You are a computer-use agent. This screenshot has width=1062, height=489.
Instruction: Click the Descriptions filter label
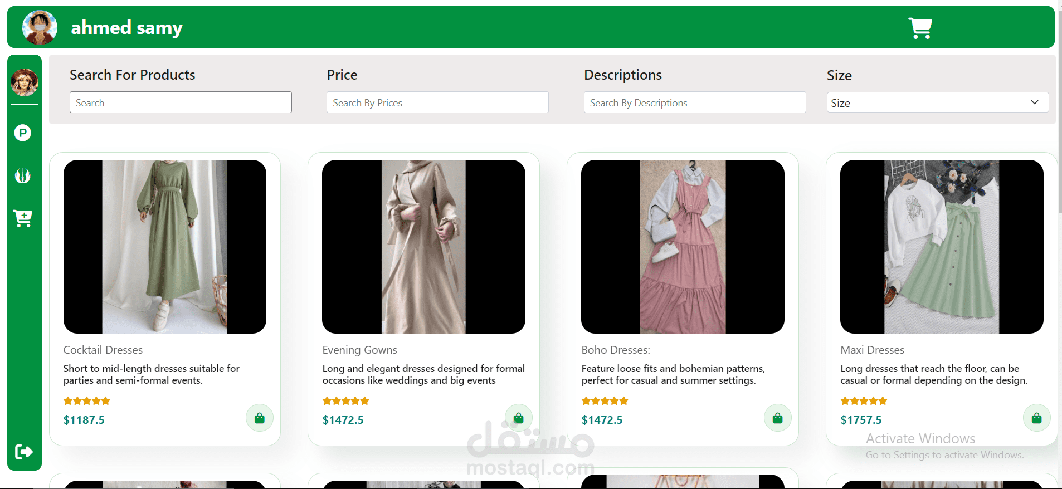point(623,75)
